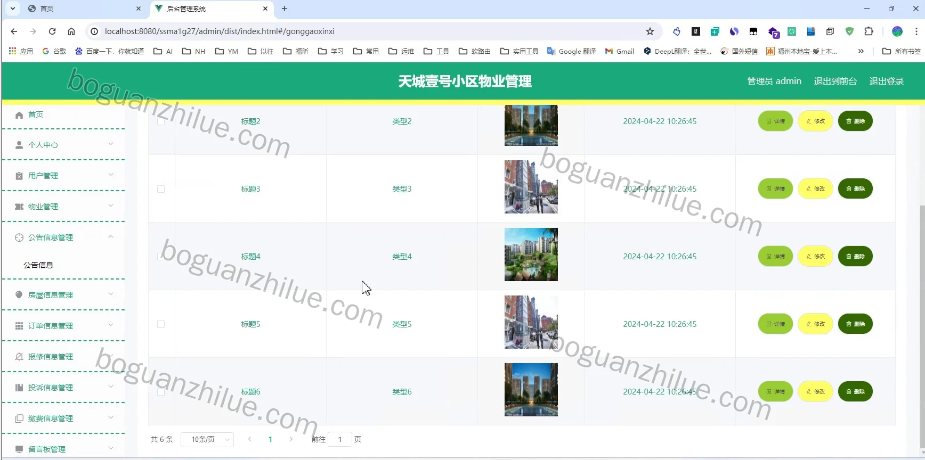The width and height of the screenshot is (925, 460).
Task: Click the 用户管理 sidebar icon
Action: (x=19, y=176)
